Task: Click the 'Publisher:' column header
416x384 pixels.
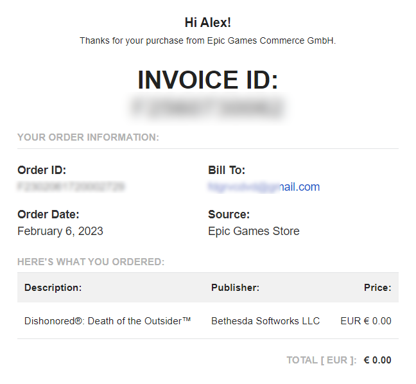Action: (235, 288)
